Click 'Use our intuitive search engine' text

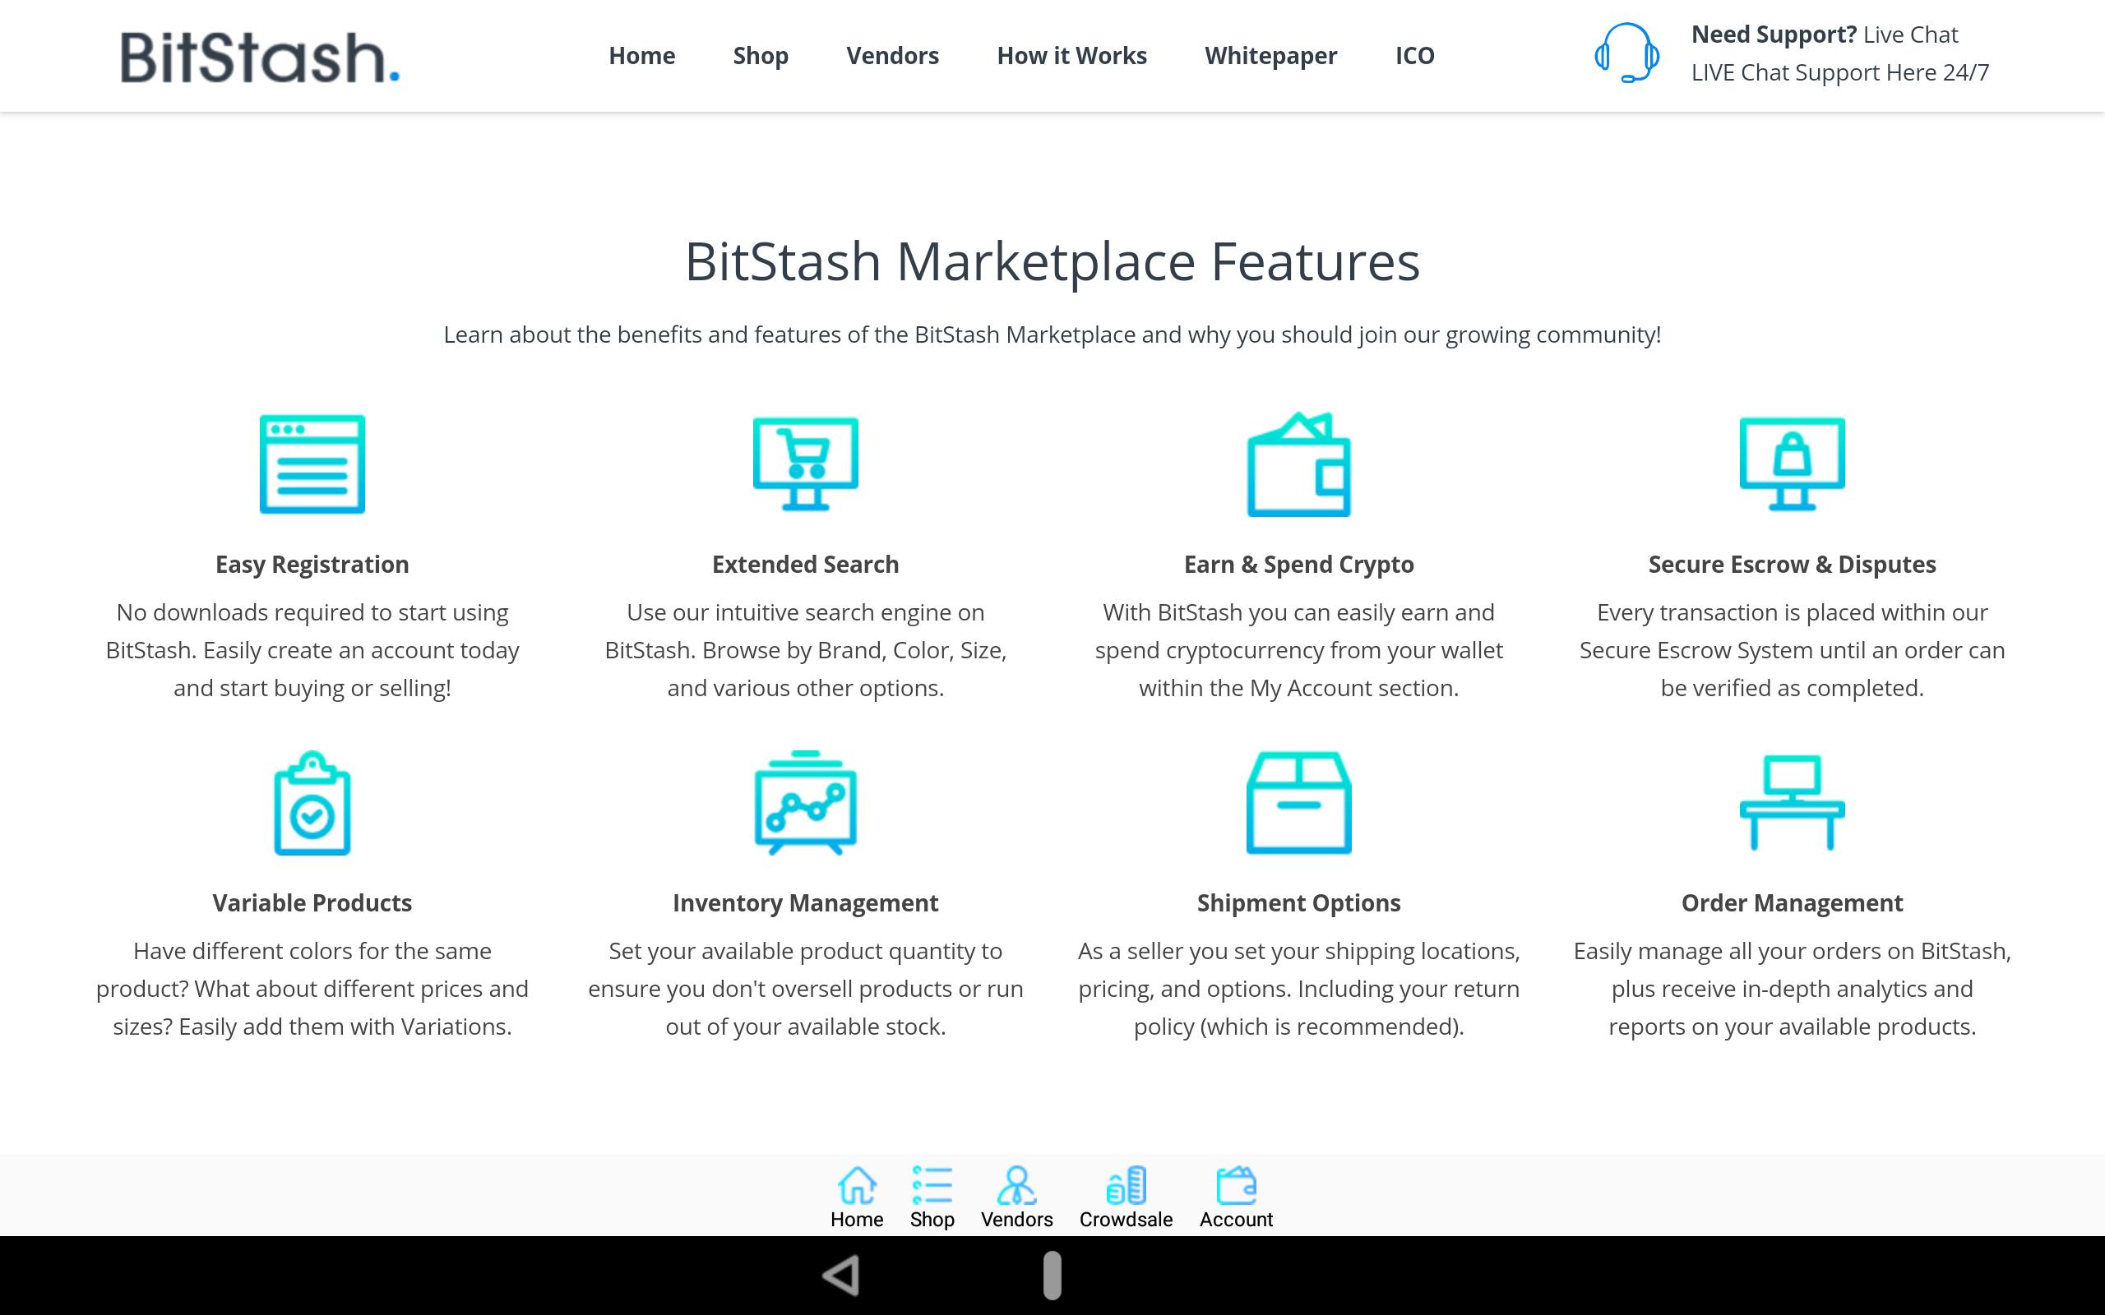pyautogui.click(x=806, y=649)
